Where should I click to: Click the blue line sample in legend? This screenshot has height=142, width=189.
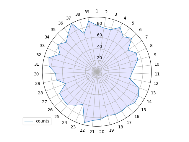click(29, 121)
